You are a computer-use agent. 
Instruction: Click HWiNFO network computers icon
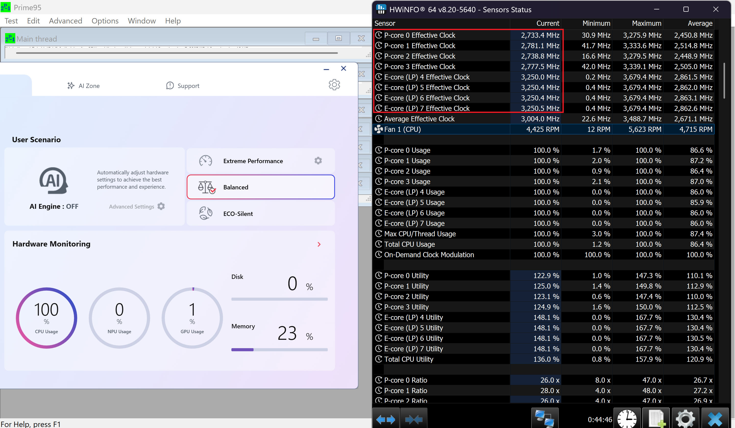[545, 418]
